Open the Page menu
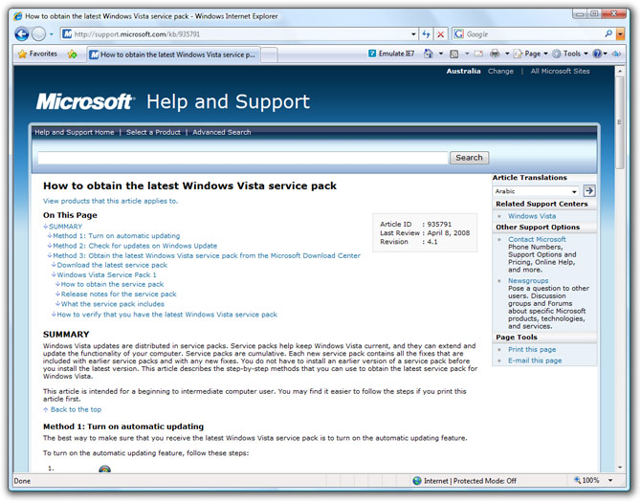The height and width of the screenshot is (502, 641). (531, 54)
